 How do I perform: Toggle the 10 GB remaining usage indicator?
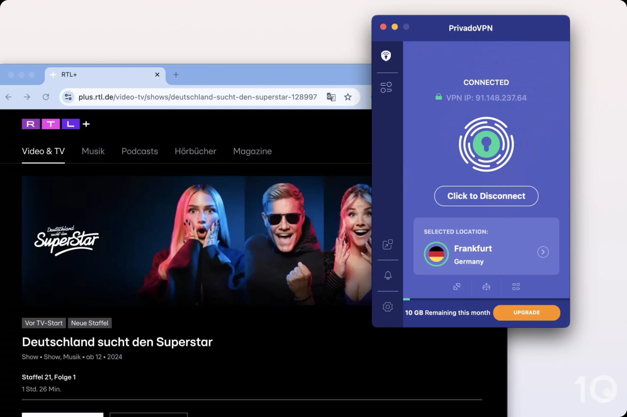pos(447,312)
